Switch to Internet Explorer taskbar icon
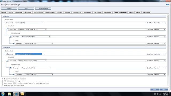The image size is (171, 96). point(16,94)
